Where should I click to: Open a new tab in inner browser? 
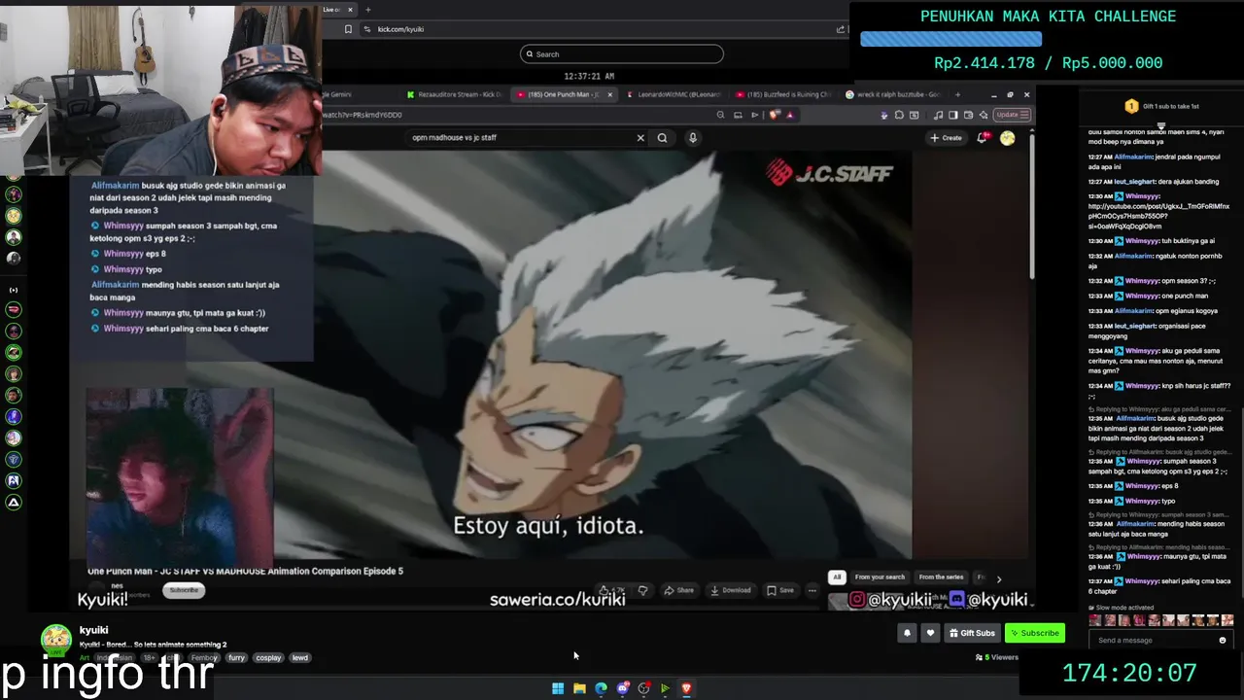pyautogui.click(x=957, y=94)
